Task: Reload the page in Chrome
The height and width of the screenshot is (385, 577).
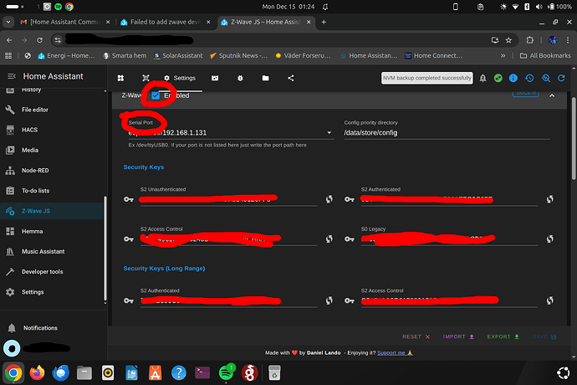Action: point(40,40)
